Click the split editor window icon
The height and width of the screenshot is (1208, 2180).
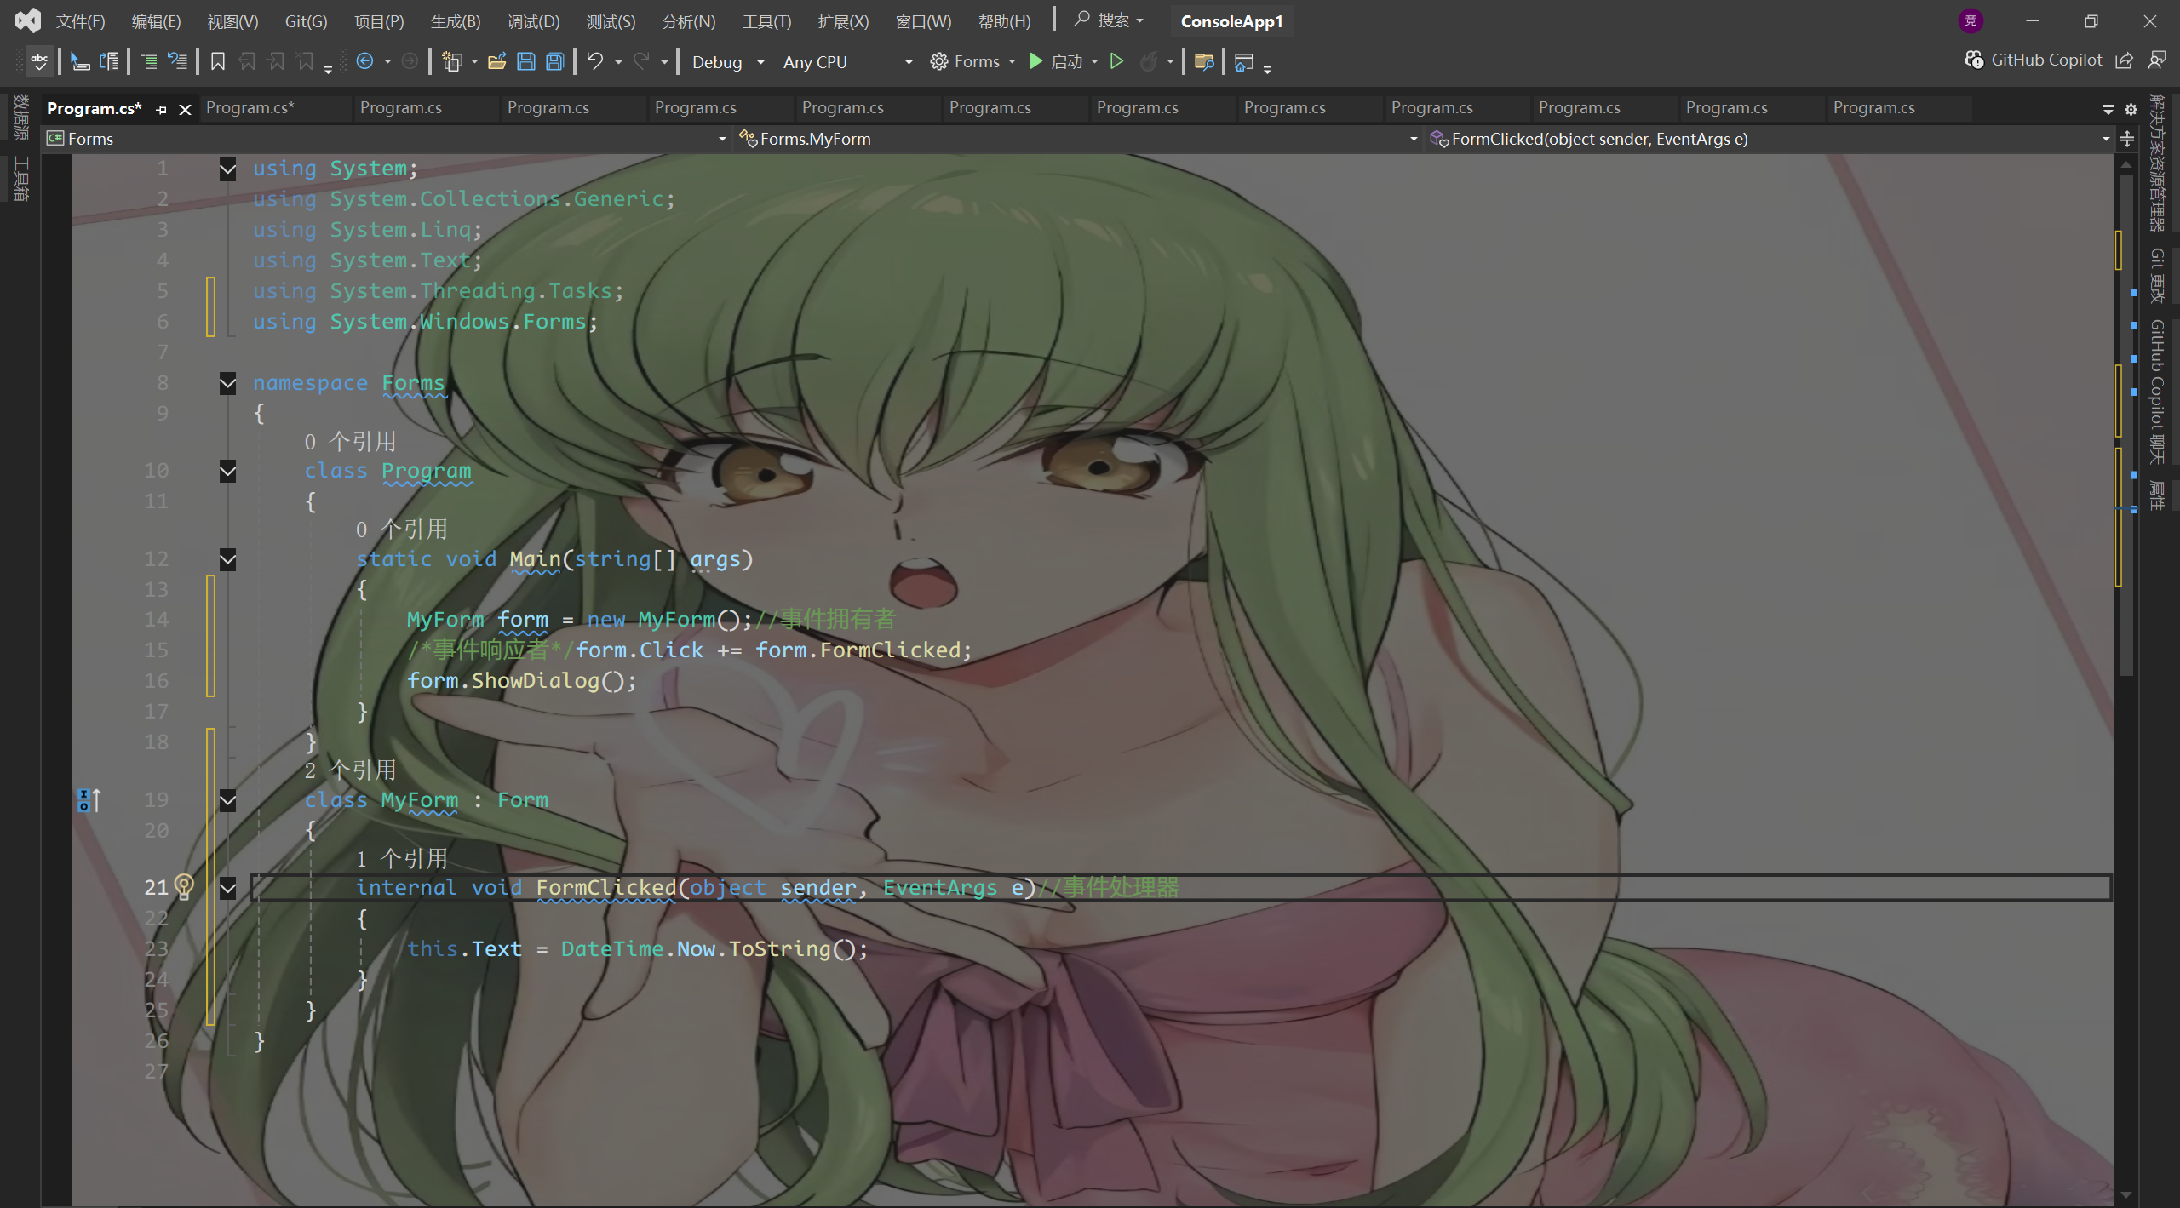pos(2127,139)
